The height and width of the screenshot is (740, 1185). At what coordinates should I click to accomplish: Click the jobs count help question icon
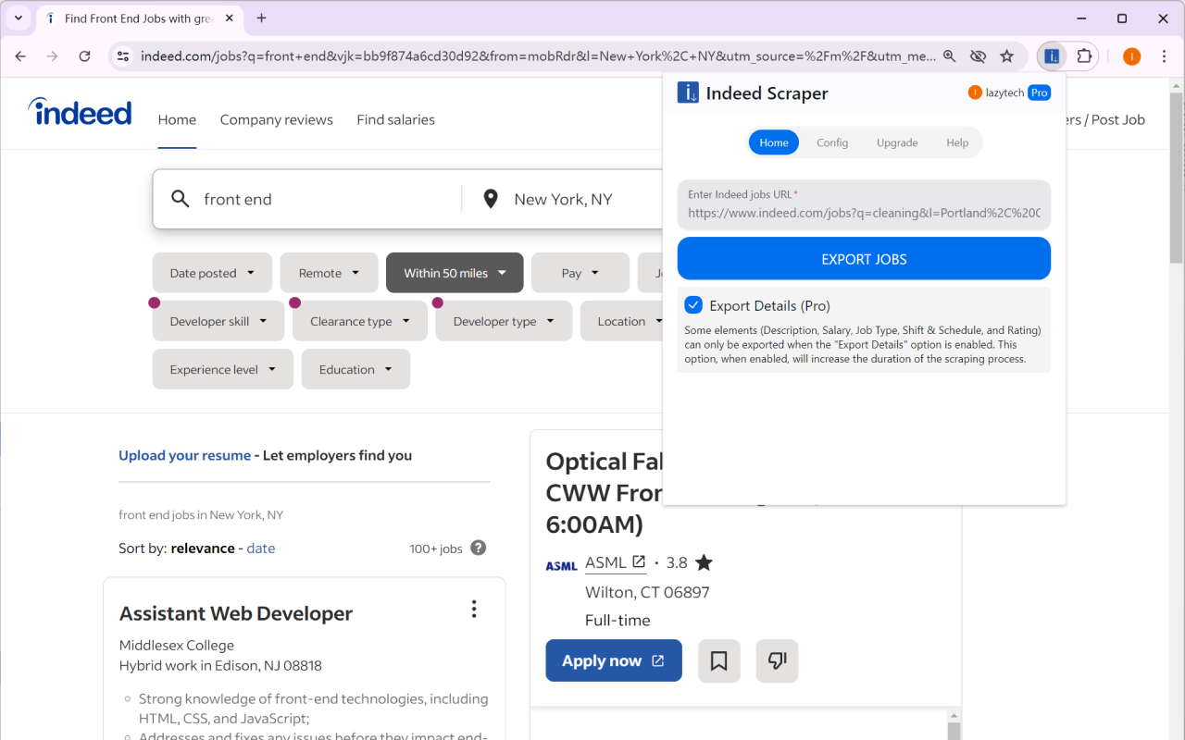click(x=478, y=548)
